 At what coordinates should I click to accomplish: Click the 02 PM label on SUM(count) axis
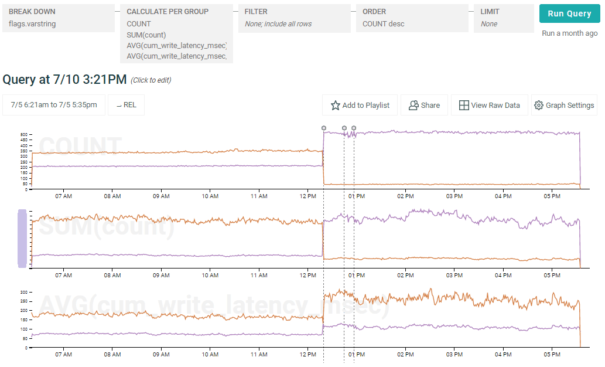click(405, 274)
